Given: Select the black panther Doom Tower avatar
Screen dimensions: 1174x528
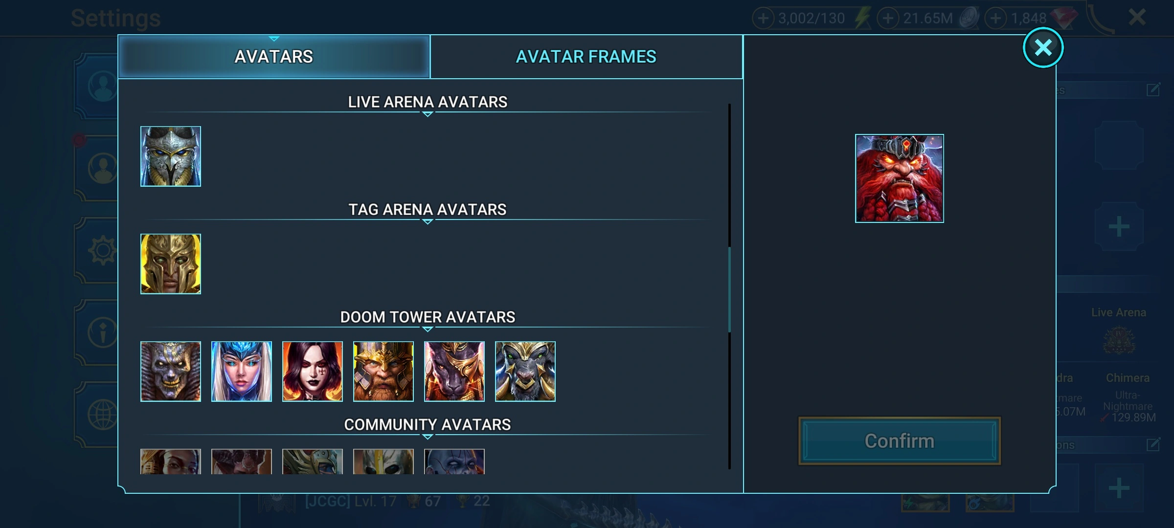Looking at the screenshot, I should pyautogui.click(x=454, y=372).
